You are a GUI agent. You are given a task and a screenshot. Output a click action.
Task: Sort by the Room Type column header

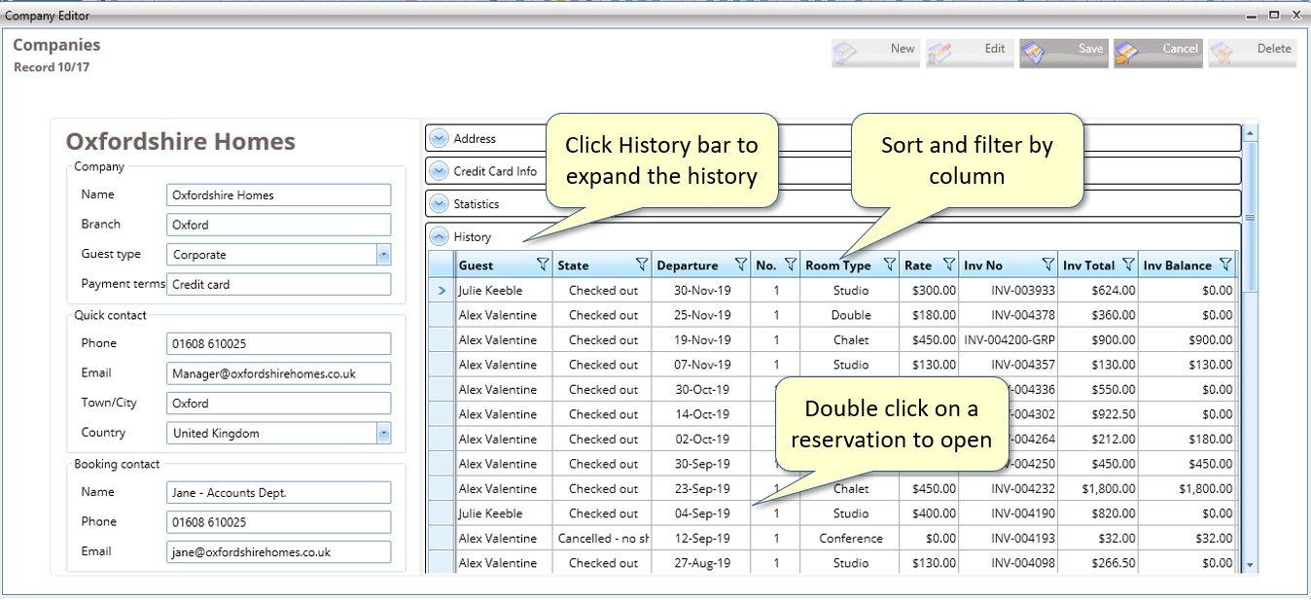[838, 265]
